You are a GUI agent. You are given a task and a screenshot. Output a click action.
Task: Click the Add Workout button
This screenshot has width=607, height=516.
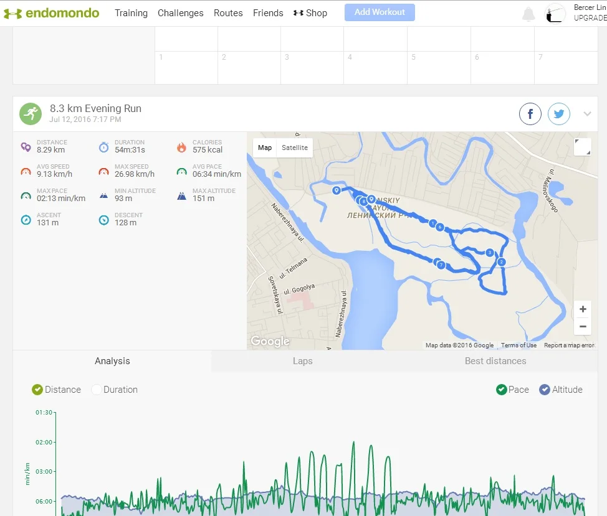[x=380, y=12]
